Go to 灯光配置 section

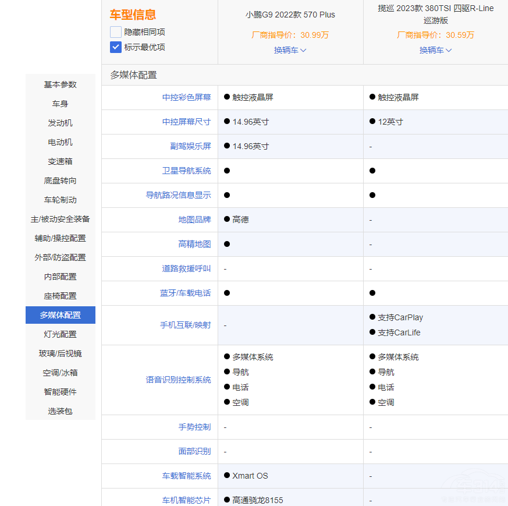click(x=60, y=334)
